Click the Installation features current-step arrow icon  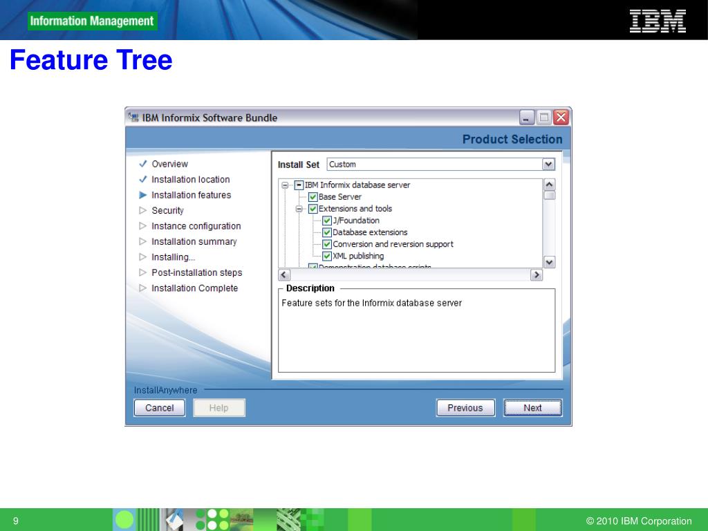coord(142,195)
